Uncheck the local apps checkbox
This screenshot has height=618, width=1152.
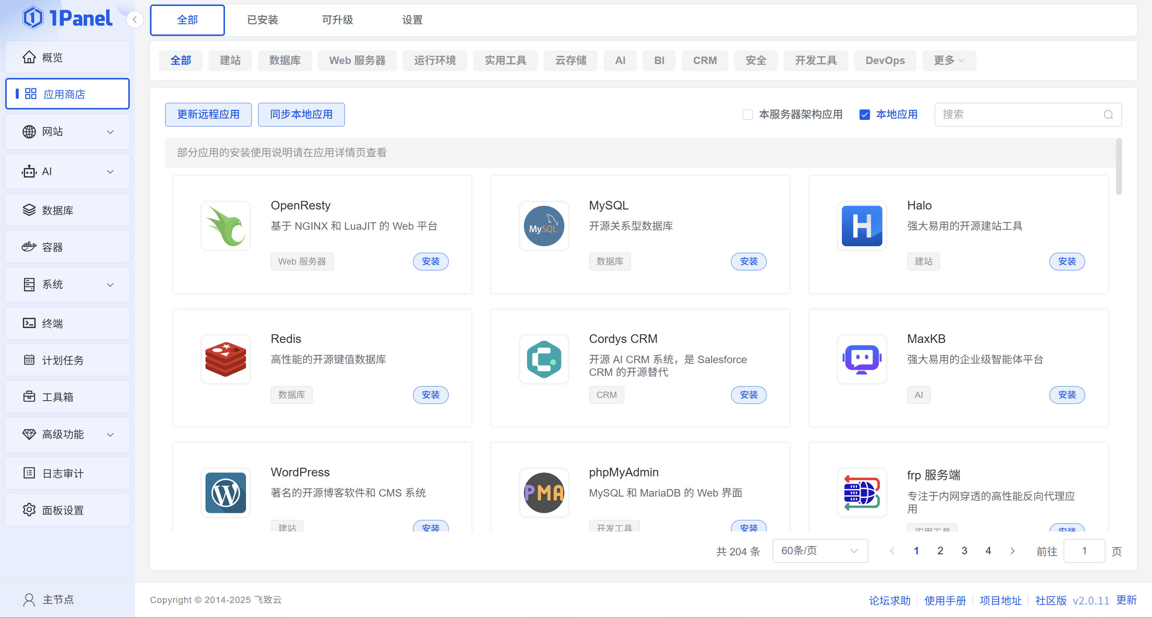coord(864,115)
